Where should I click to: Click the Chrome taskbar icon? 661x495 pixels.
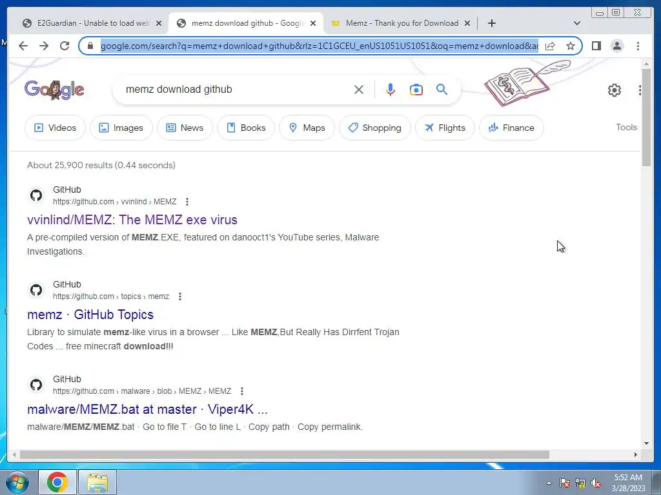click(57, 482)
